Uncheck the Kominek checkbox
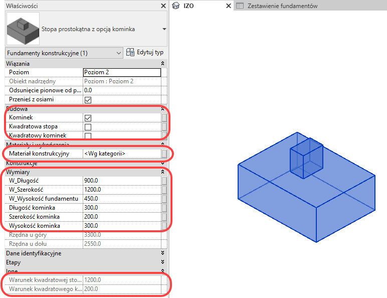 tap(88, 117)
